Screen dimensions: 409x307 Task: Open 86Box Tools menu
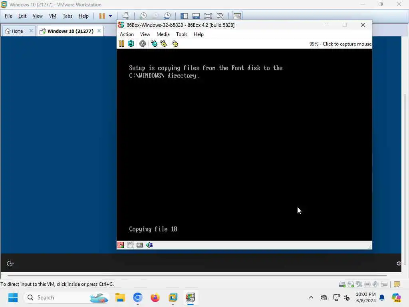[x=182, y=34]
